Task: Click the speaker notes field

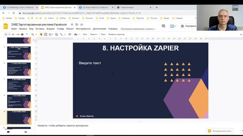Action: 63,126
